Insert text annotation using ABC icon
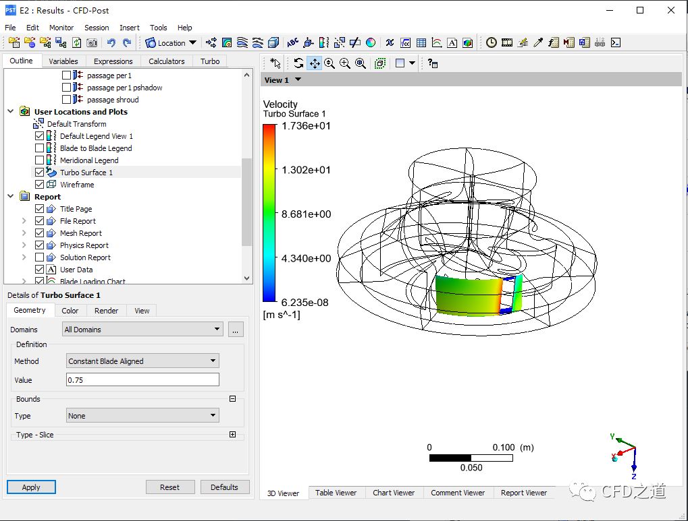Screen dimensions: 688x521 tap(292, 42)
